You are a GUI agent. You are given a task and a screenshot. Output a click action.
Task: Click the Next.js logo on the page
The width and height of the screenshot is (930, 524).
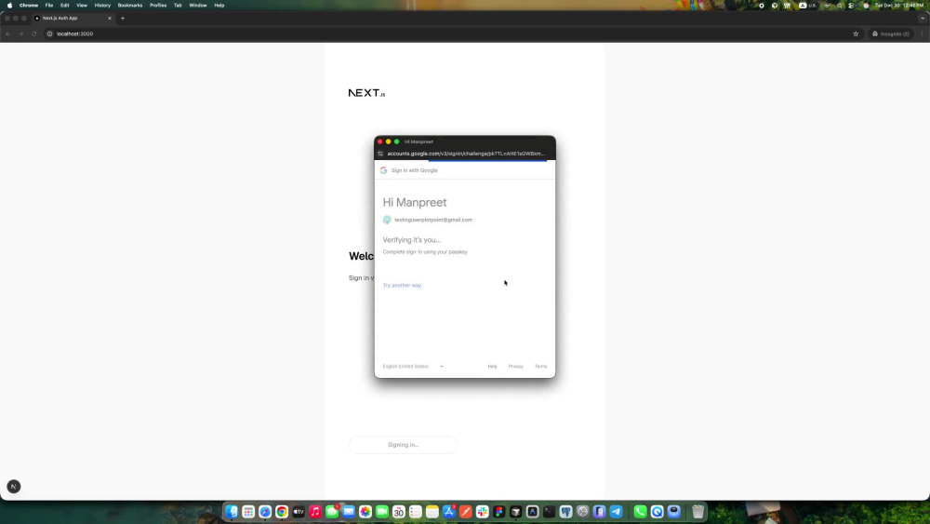coord(366,92)
